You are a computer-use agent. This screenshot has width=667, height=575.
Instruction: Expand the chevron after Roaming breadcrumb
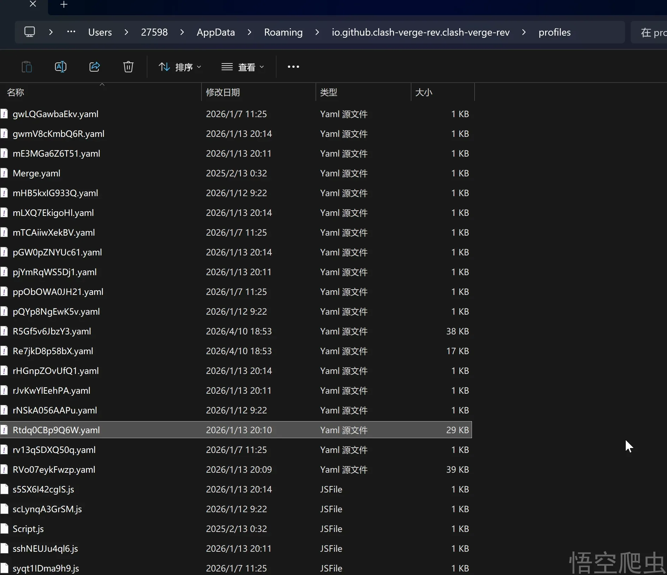coord(317,32)
